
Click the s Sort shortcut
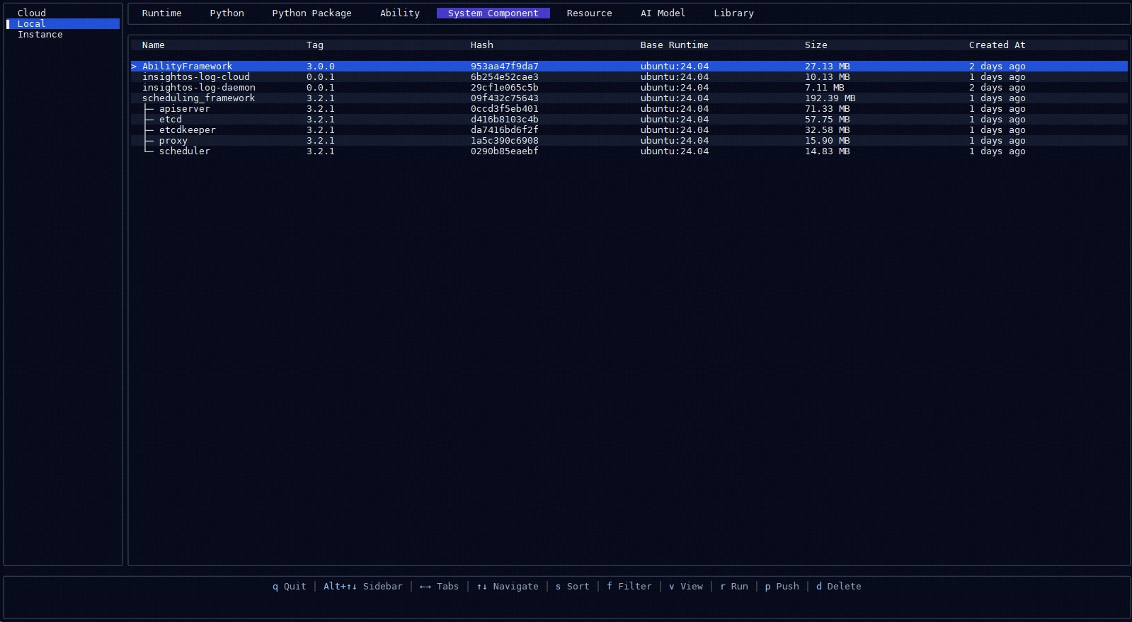coord(573,586)
